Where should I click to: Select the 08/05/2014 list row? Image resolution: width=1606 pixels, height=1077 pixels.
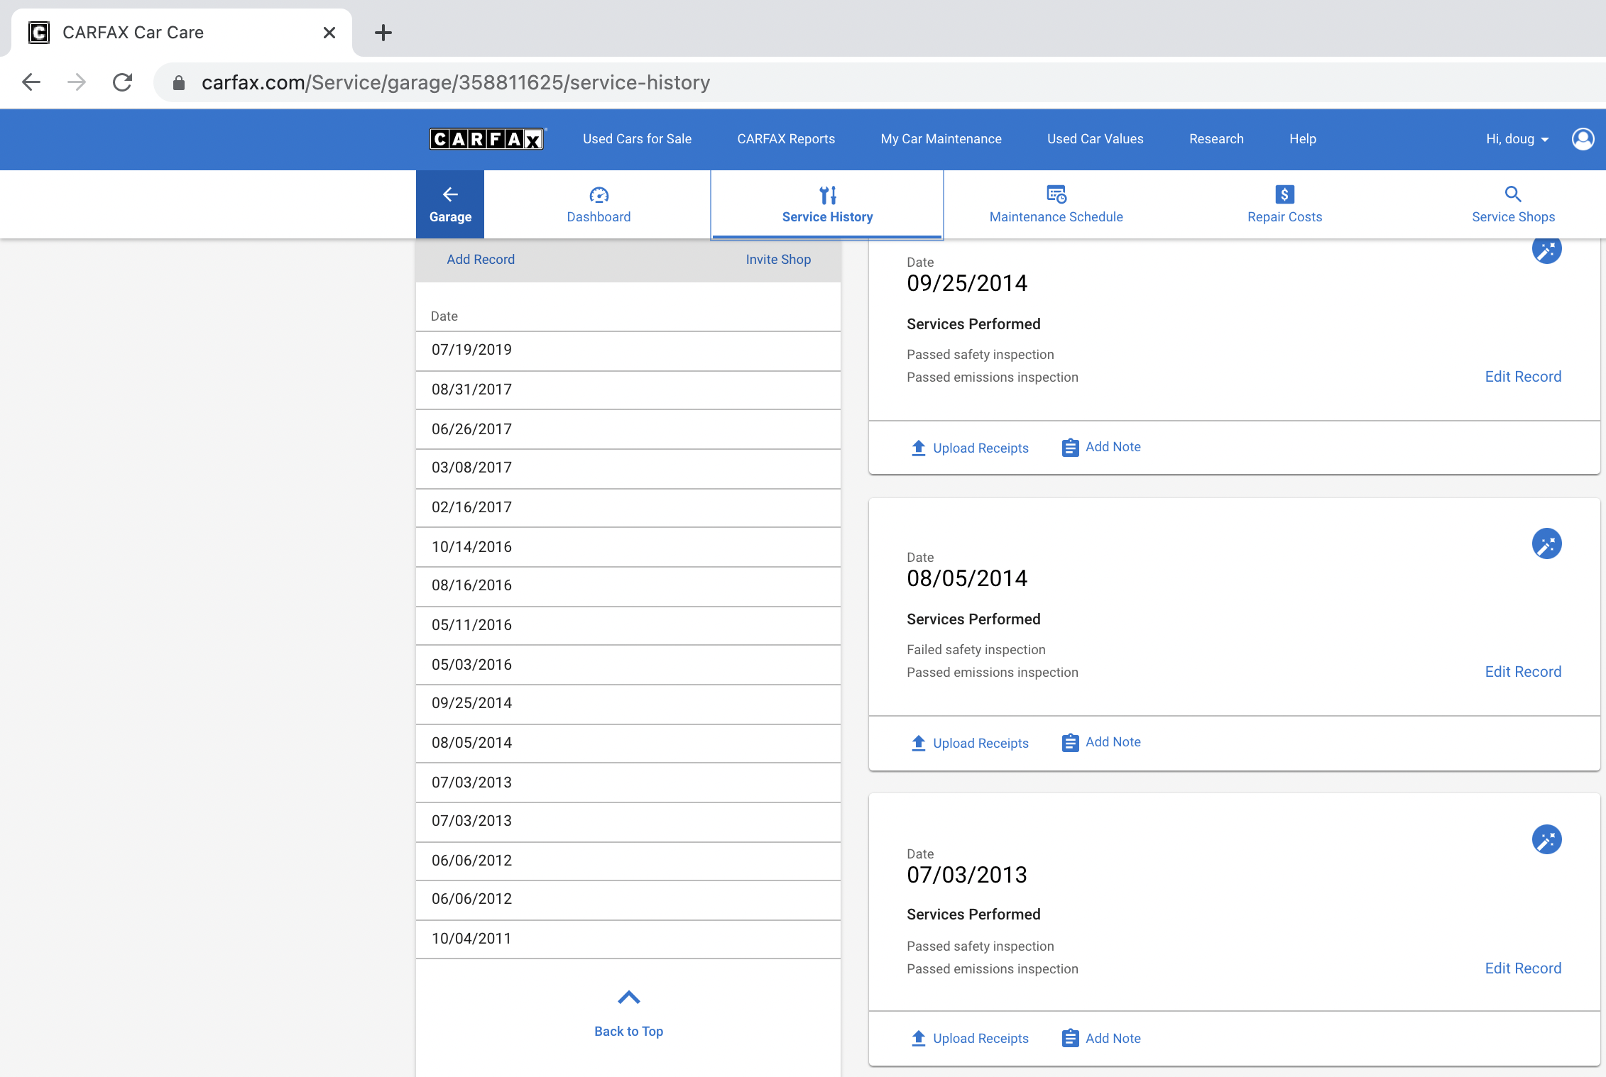[628, 744]
